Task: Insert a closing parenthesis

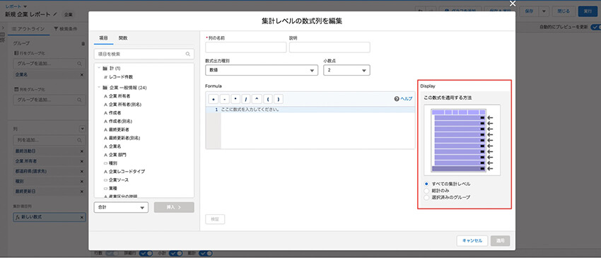Action: (278, 99)
